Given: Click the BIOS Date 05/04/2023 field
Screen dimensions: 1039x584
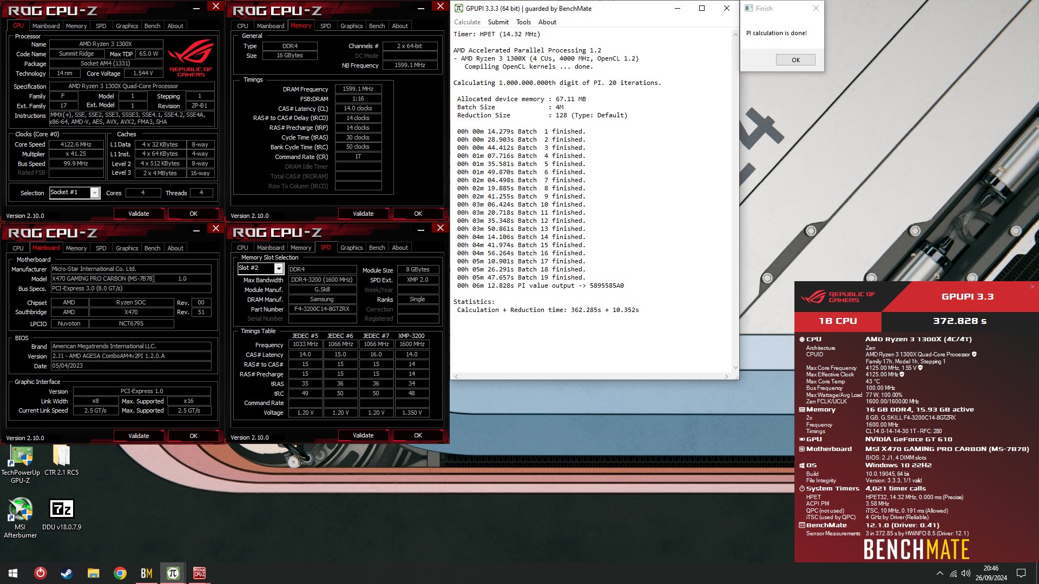Looking at the screenshot, I should 130,366.
